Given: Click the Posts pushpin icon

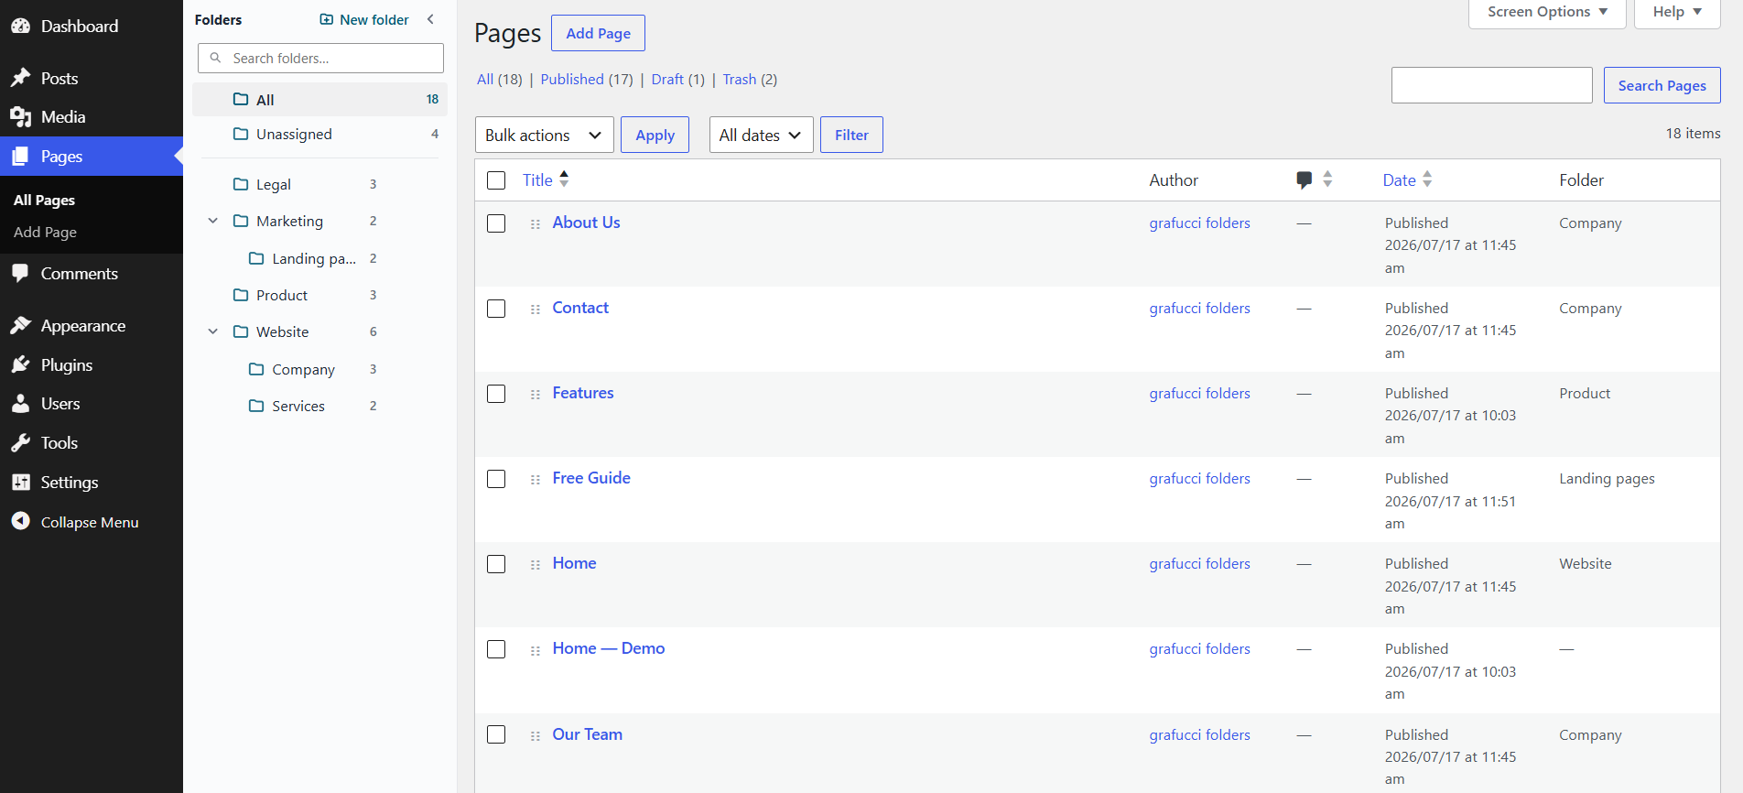Looking at the screenshot, I should coord(20,78).
